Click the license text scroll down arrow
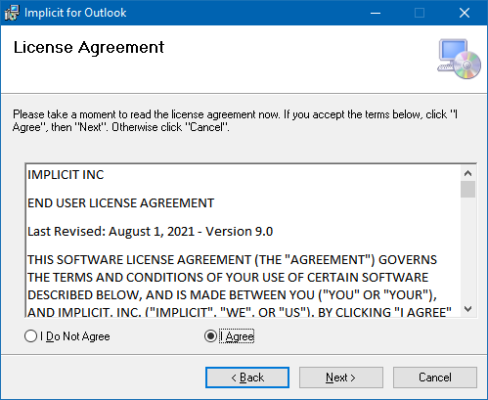Image resolution: width=488 pixels, height=400 pixels. click(467, 309)
